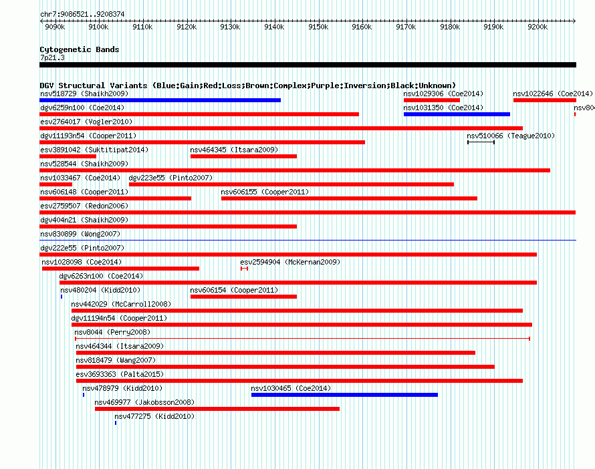Select nsv1029306 (Coe2014) label

coord(443,94)
